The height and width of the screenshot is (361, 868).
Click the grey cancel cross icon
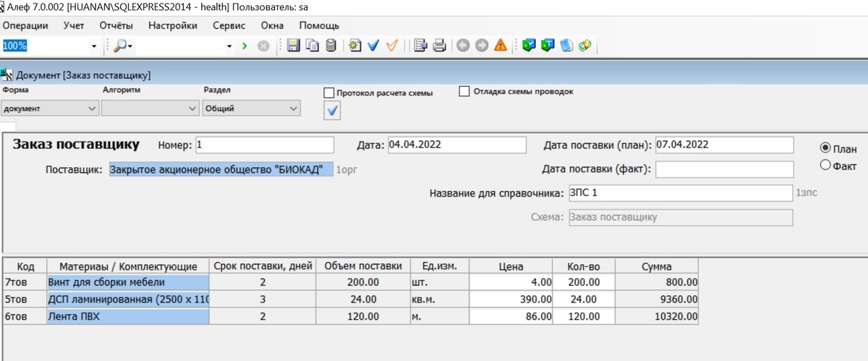point(263,46)
